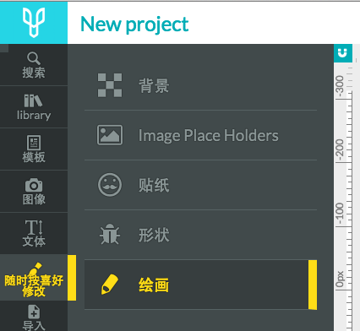This screenshot has height=331, width=360.
Task: Click the mustache smiley sticker icon
Action: 110,185
